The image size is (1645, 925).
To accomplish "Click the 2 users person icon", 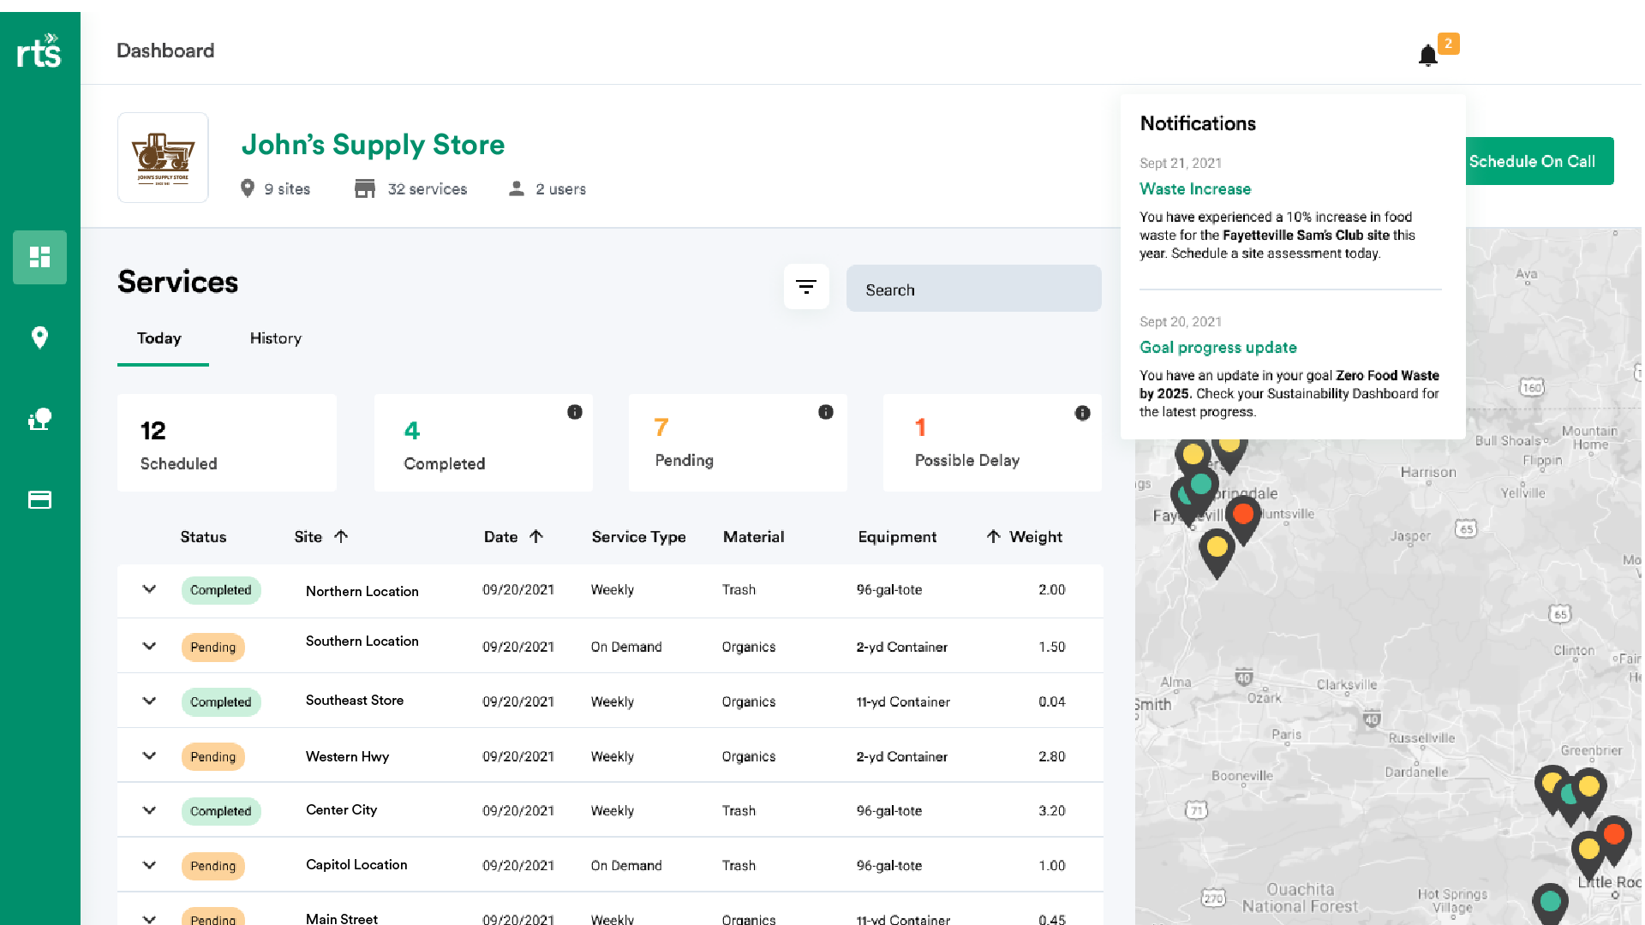I will 516,188.
